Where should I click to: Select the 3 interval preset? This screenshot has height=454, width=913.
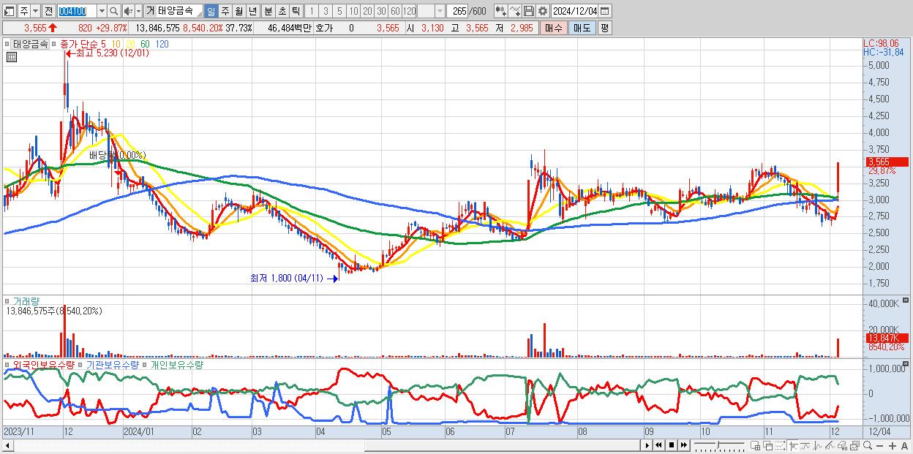(326, 11)
